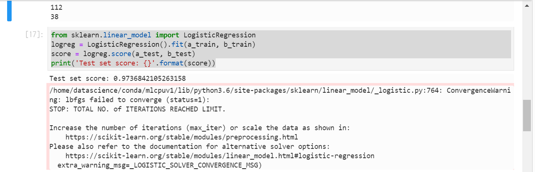
Task: Click the print statement code line
Action: click(133, 63)
